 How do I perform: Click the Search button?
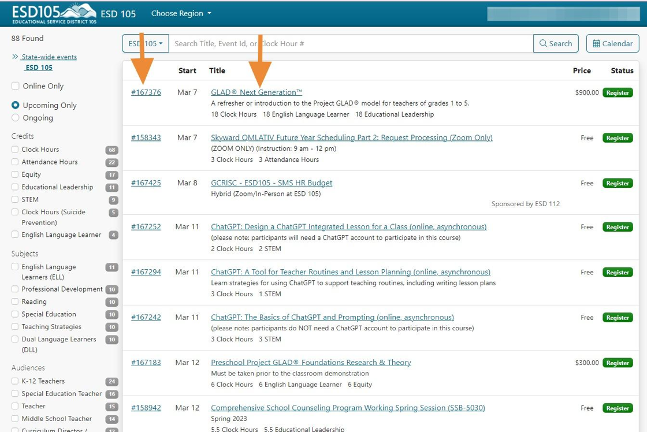pos(556,43)
